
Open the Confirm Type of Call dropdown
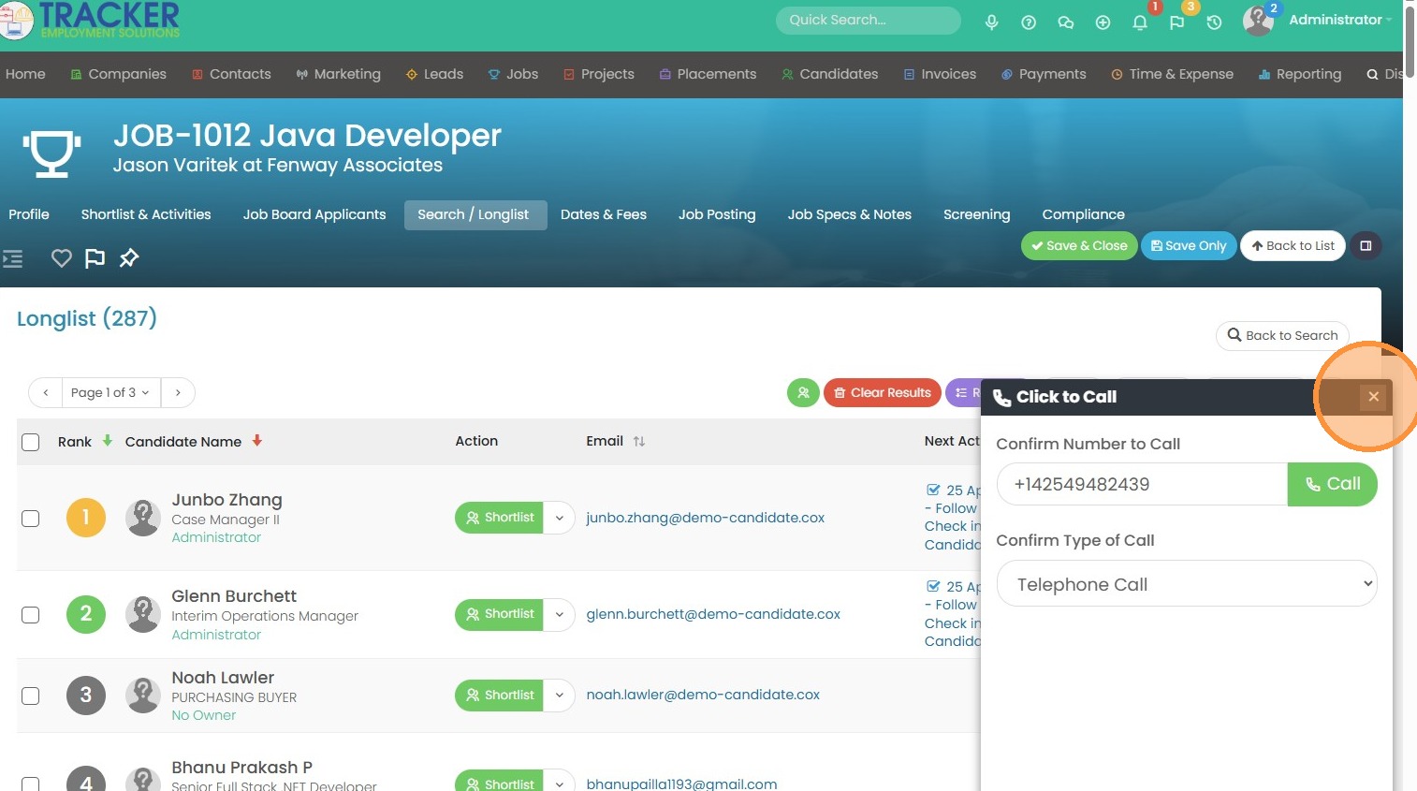click(x=1186, y=584)
